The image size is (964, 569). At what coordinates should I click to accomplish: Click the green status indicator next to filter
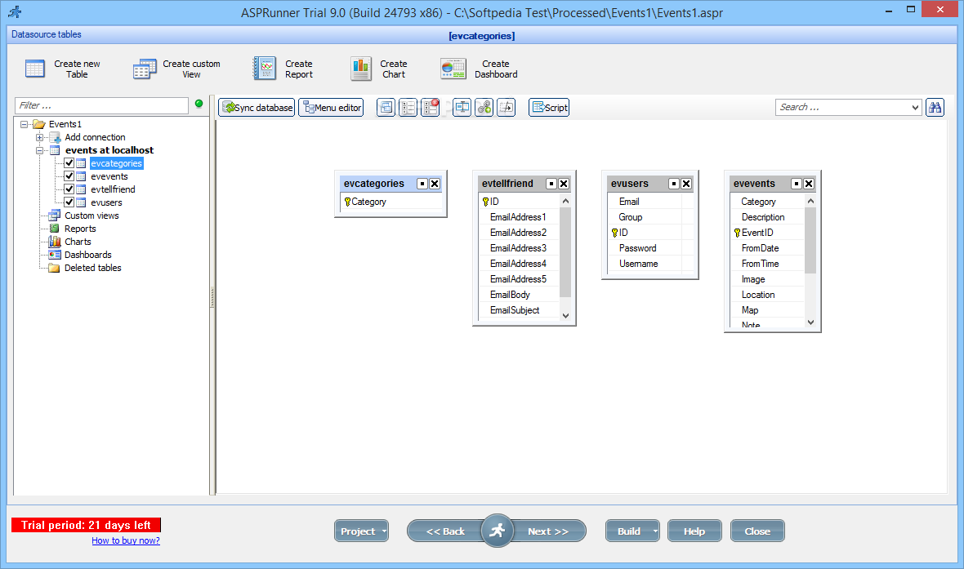pyautogui.click(x=199, y=104)
